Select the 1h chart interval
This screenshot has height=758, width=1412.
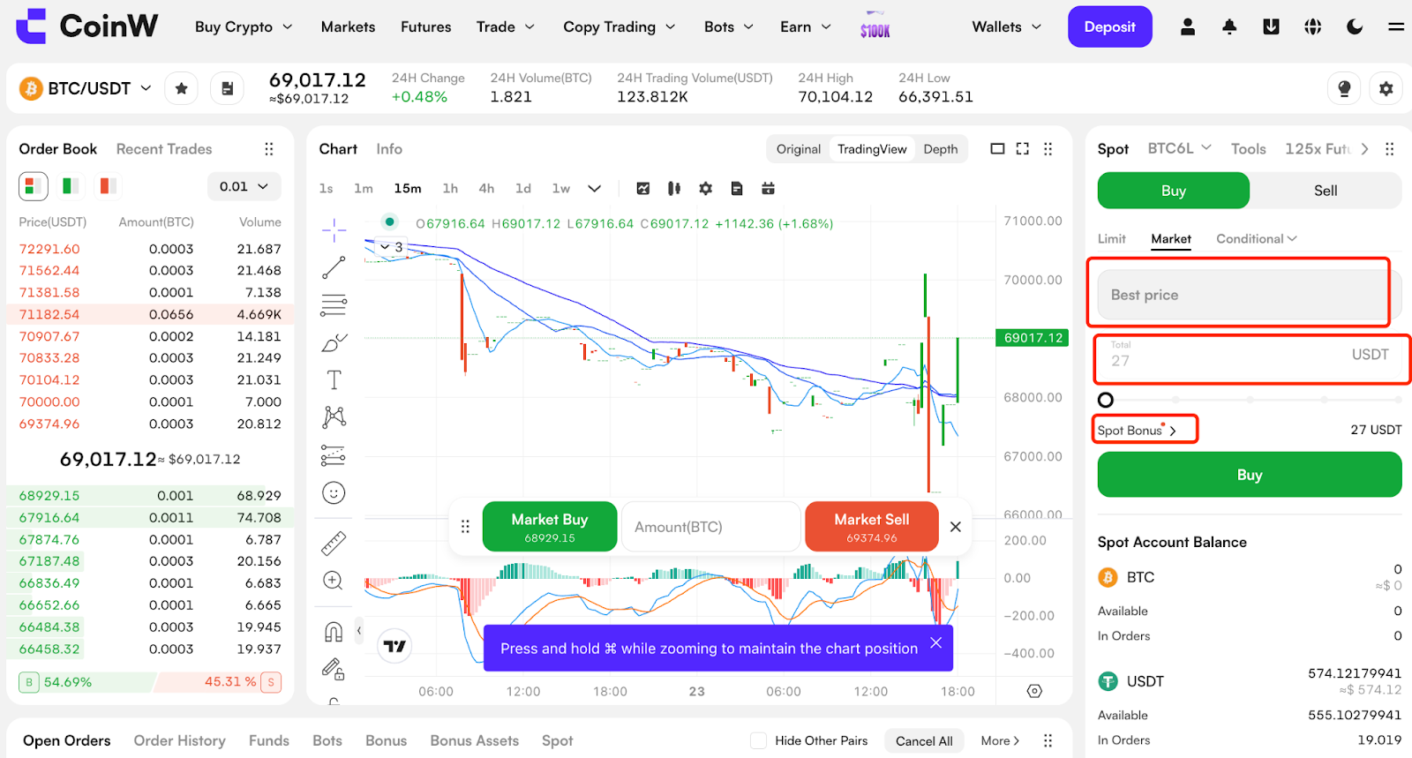450,188
